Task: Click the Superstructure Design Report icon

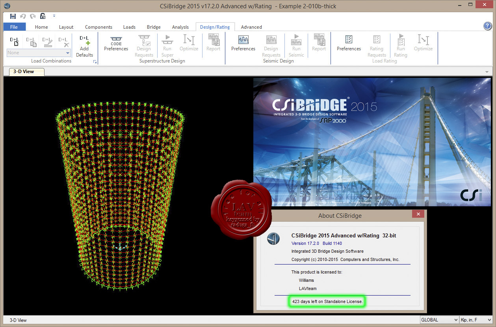Action: tap(214, 43)
